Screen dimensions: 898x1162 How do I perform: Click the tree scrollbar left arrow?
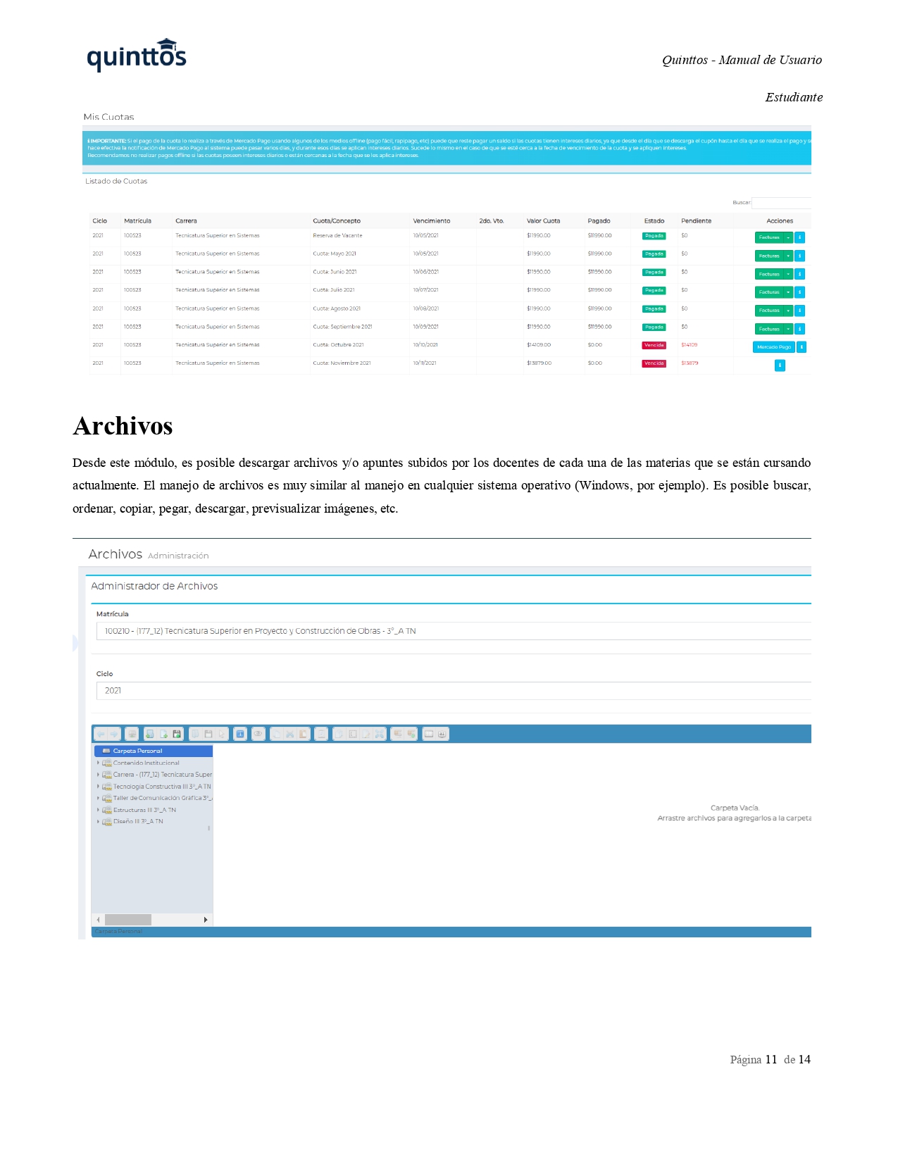98,920
